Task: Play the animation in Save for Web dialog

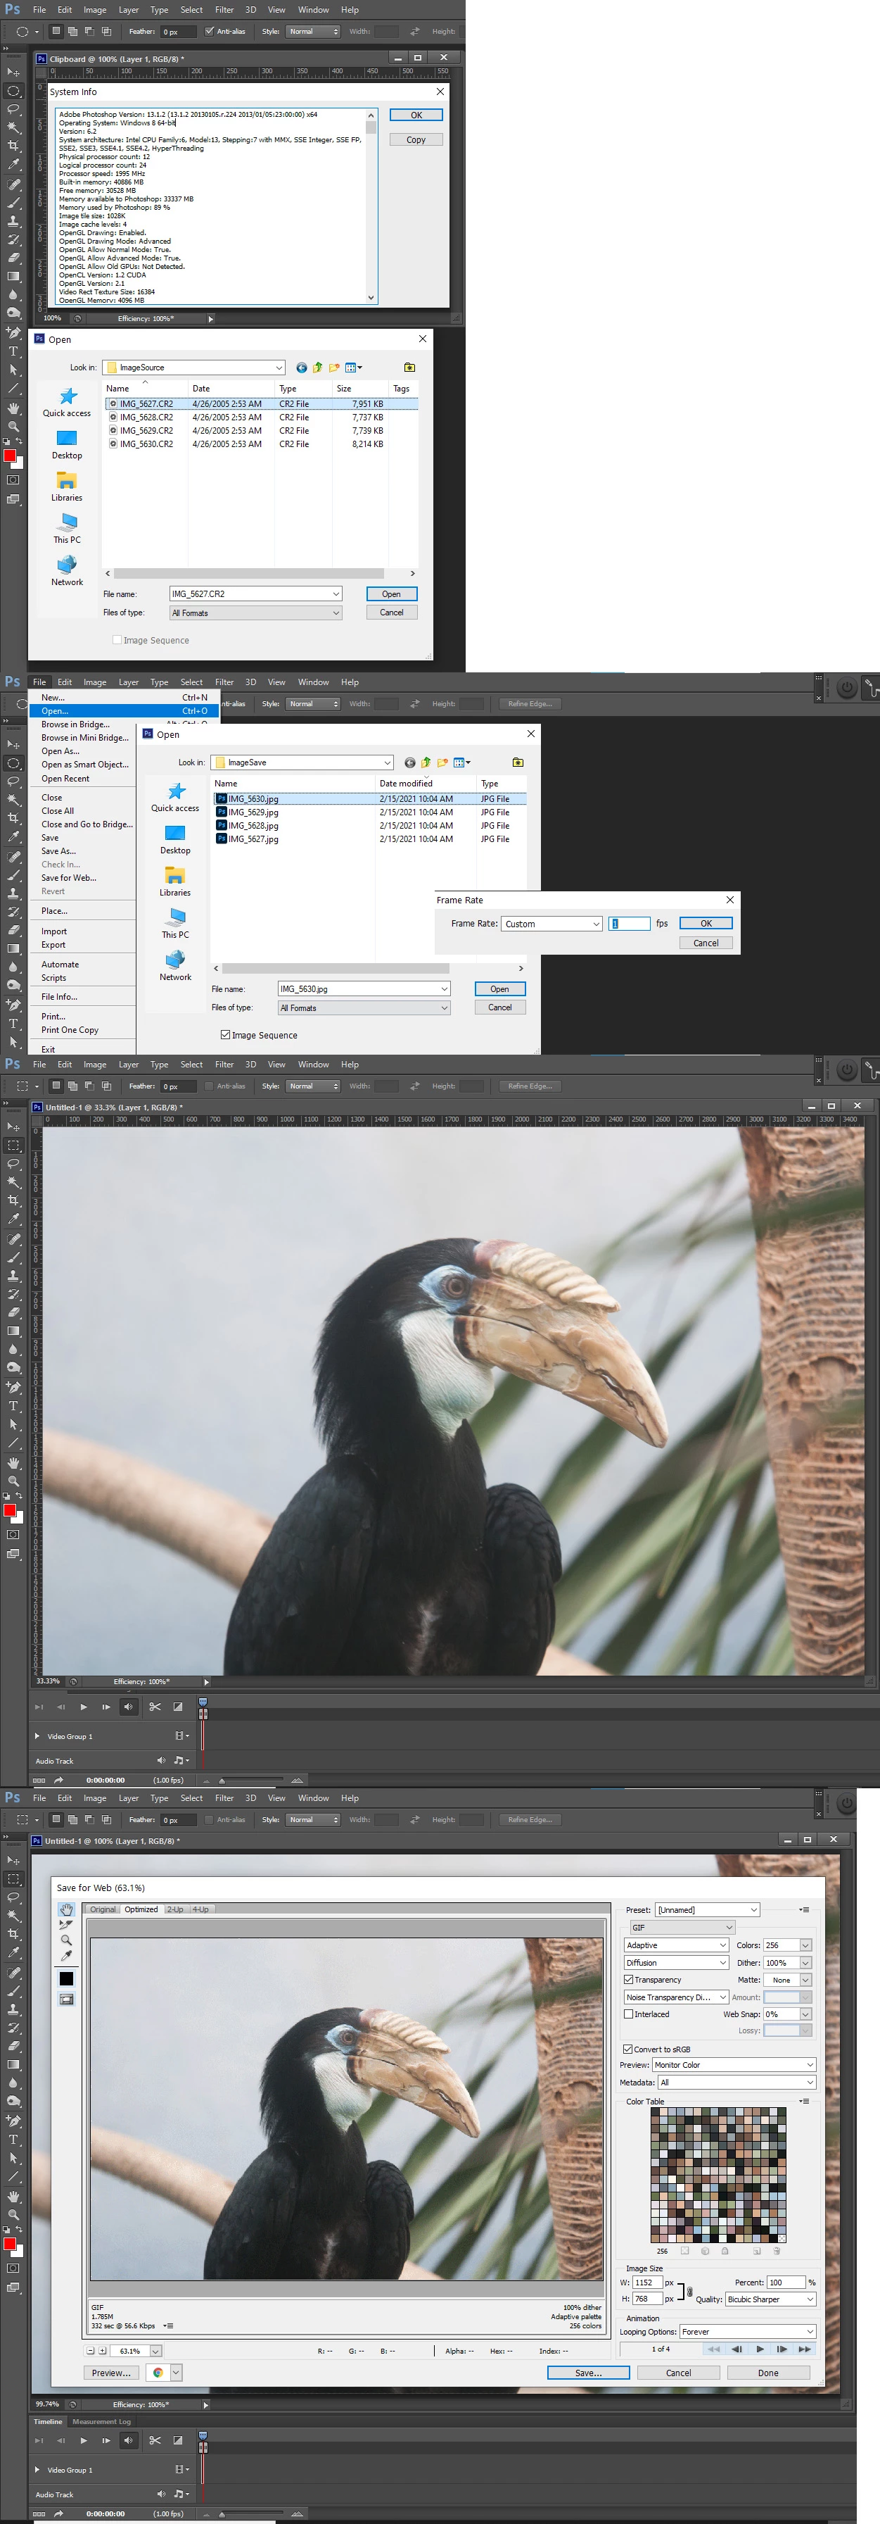Action: pos(760,2349)
